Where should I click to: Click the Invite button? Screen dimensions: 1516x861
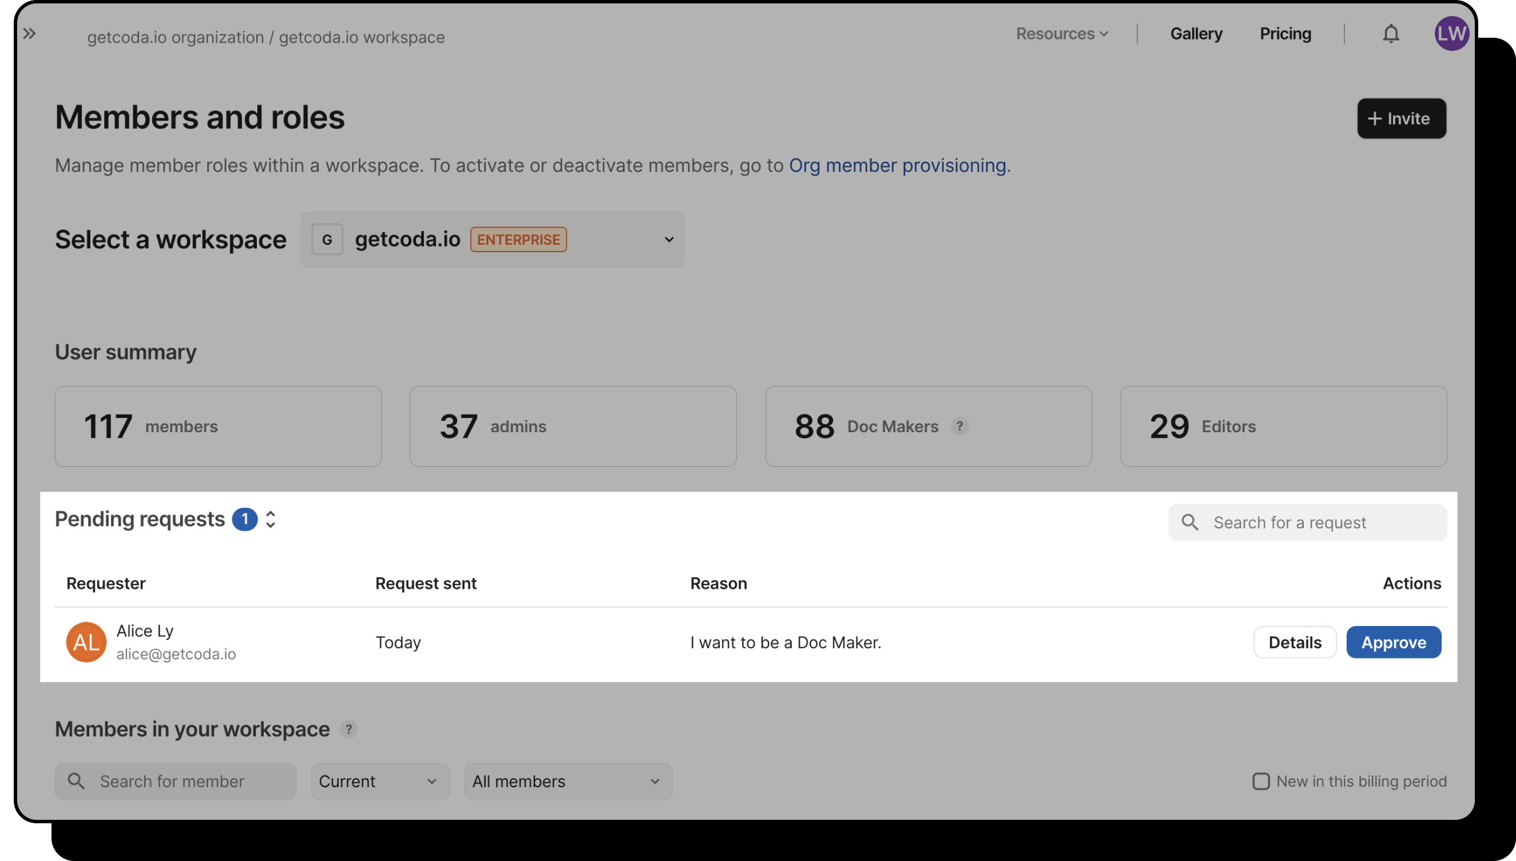(1401, 118)
